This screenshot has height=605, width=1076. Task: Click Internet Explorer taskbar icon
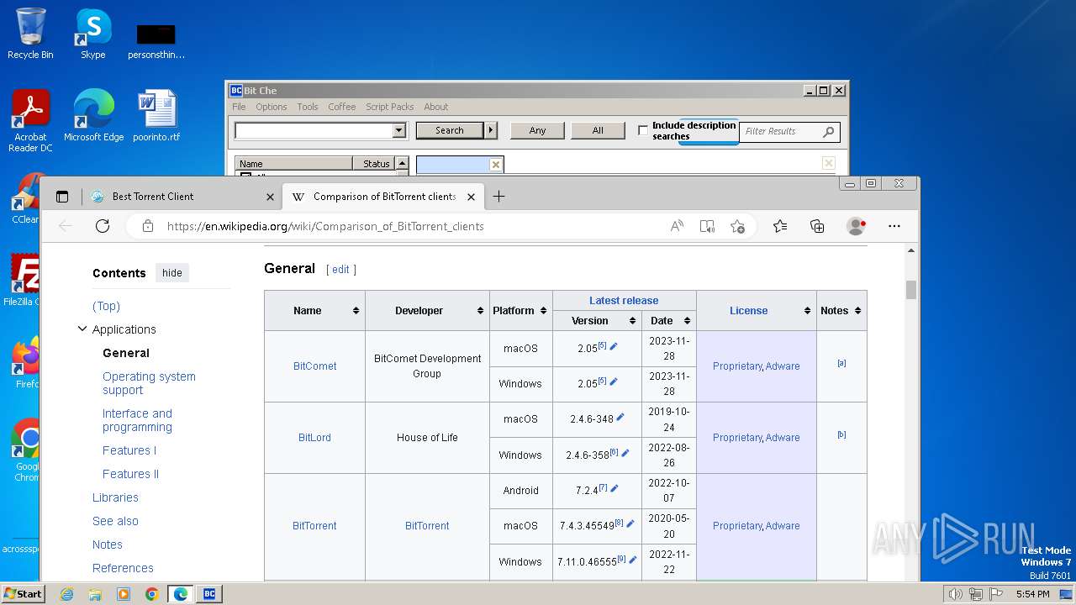click(67, 594)
